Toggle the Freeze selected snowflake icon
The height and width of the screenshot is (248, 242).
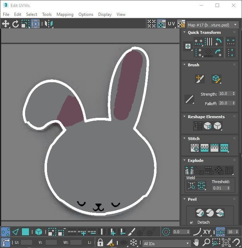(134, 242)
